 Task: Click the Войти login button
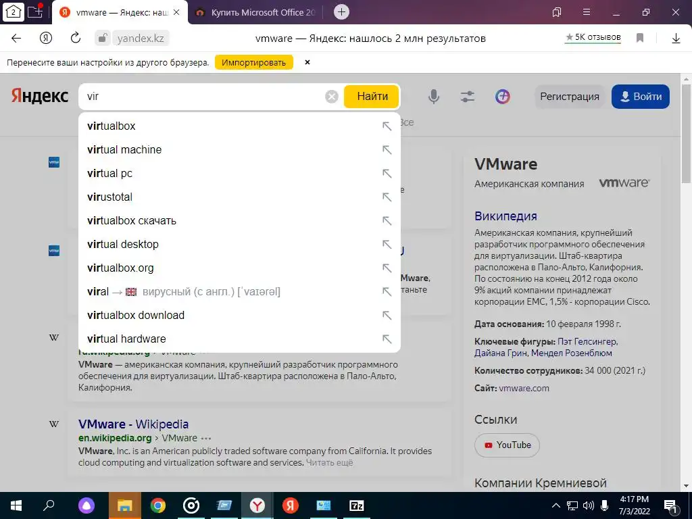[x=641, y=97]
